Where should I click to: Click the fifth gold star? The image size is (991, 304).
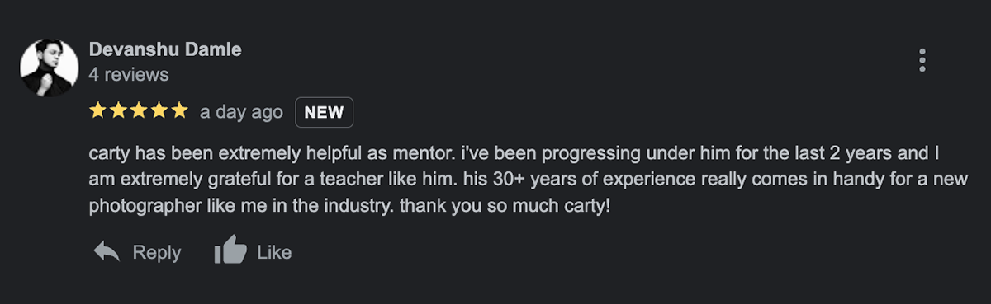[x=179, y=111]
